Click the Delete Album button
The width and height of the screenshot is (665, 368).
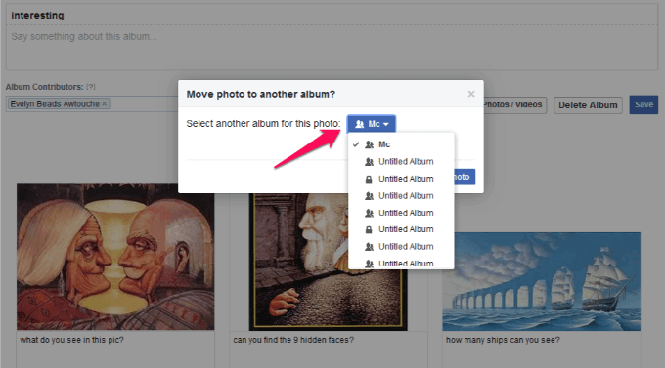click(x=588, y=105)
